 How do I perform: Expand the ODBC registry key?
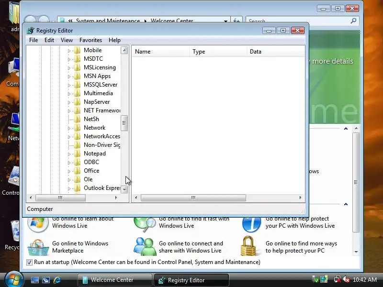click(x=69, y=163)
